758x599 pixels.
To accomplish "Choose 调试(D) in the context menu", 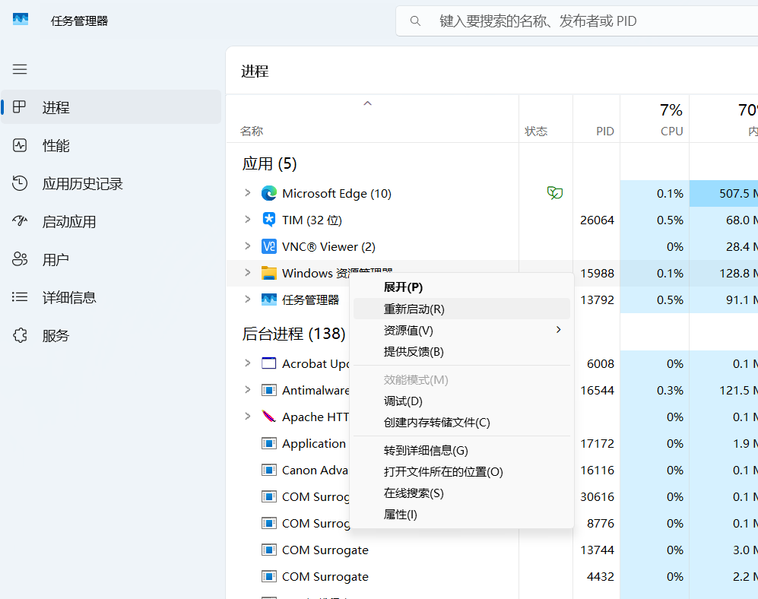I will tap(461, 401).
